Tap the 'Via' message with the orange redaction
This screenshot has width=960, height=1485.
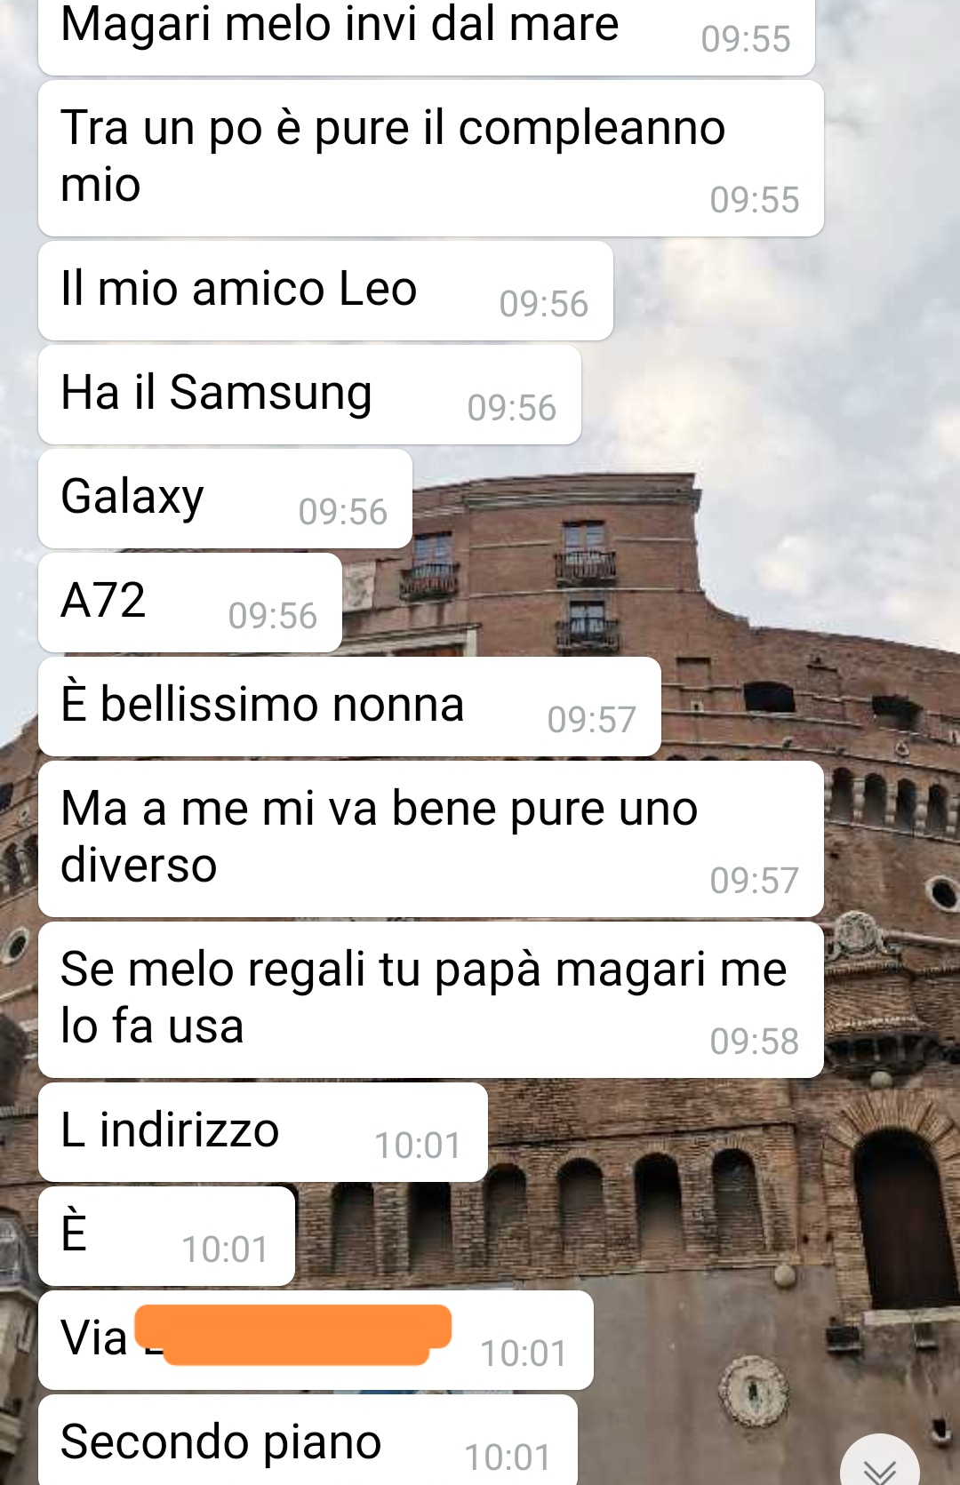tap(316, 1340)
